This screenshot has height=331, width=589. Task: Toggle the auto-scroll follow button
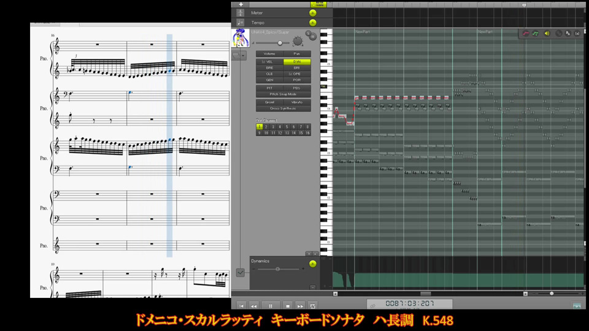[x=312, y=306]
